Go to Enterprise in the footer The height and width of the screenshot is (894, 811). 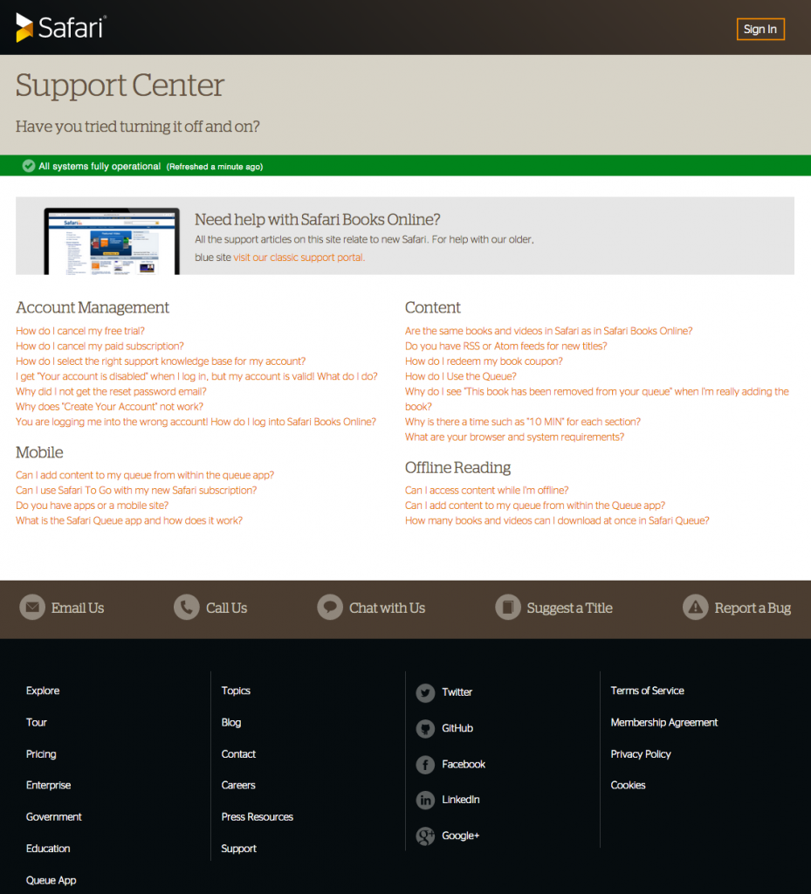point(48,785)
